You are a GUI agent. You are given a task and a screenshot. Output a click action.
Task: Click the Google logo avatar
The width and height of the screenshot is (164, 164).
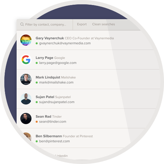pyautogui.click(x=26, y=60)
